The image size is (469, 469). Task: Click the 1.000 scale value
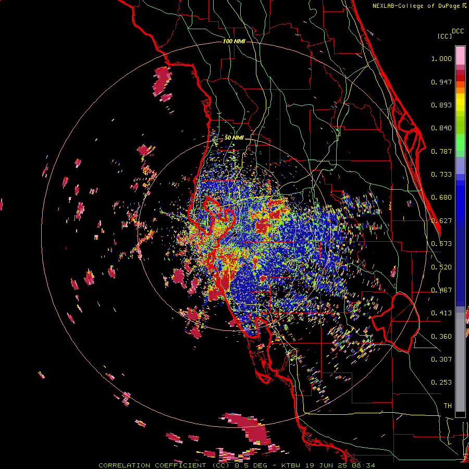coord(441,58)
